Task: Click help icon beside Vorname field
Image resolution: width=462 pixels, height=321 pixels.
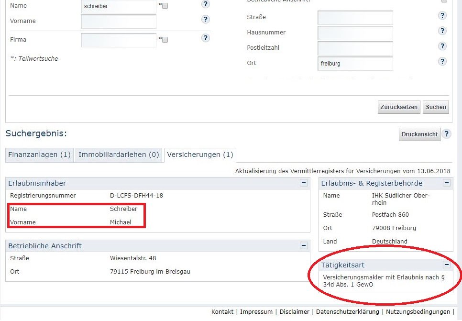Action: click(x=206, y=20)
